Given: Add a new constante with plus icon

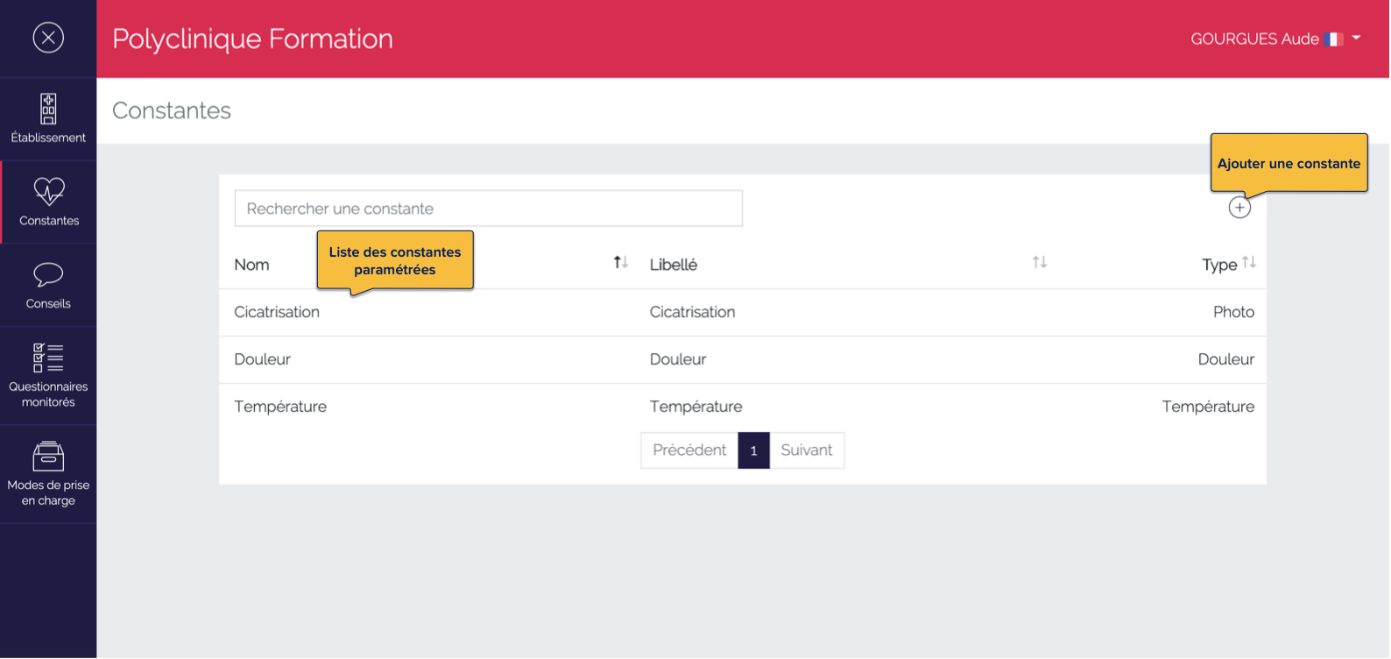Looking at the screenshot, I should point(1239,208).
